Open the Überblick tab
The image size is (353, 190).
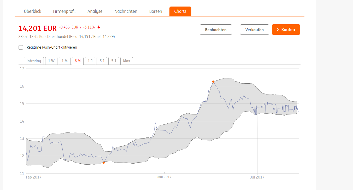[32, 11]
